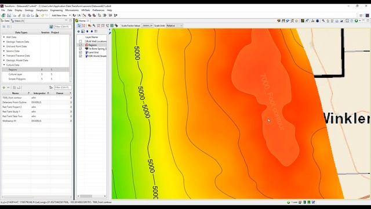Click the save floppy disk toolbar icon
Viewport: 371px width, 209px height.
(9, 16)
